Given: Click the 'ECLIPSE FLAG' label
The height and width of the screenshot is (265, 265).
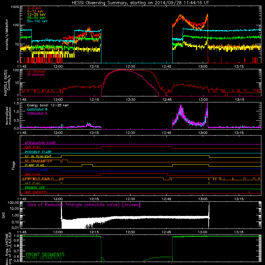Looking at the screenshot, I should click(36, 170).
